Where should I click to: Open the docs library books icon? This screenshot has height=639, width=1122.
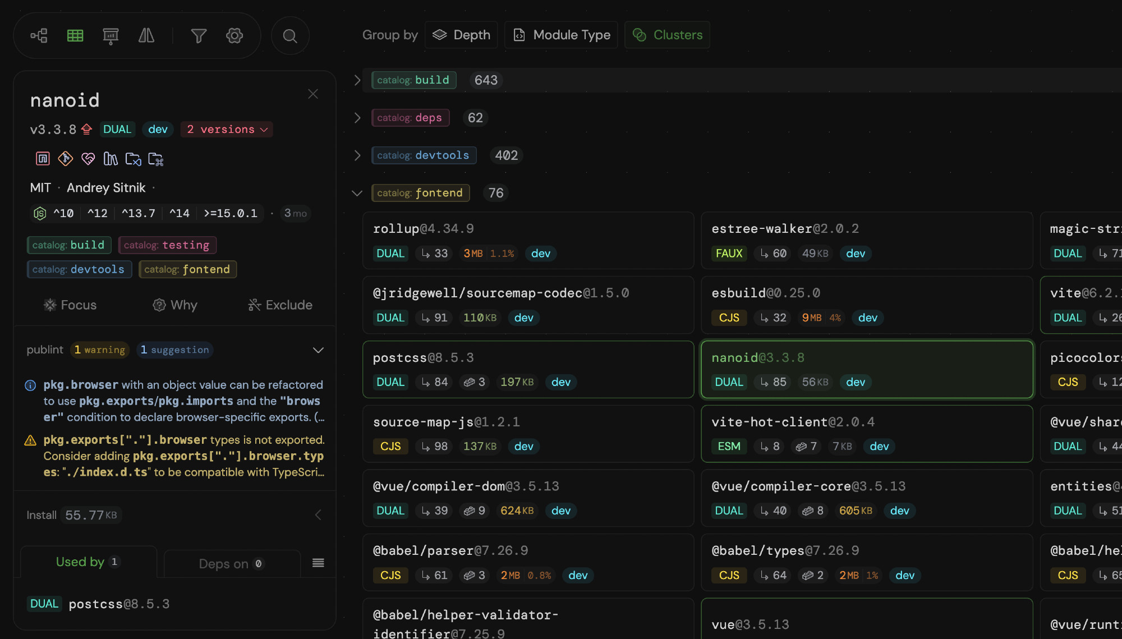(x=111, y=159)
